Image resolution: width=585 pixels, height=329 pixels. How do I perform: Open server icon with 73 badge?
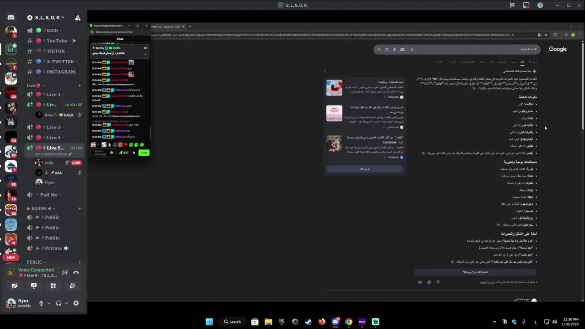tap(11, 195)
